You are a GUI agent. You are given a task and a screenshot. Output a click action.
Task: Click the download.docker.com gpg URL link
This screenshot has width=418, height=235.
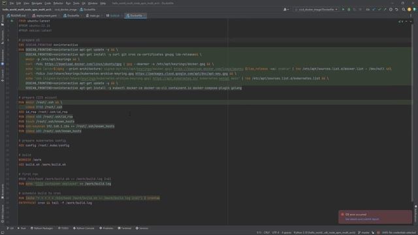83,64
